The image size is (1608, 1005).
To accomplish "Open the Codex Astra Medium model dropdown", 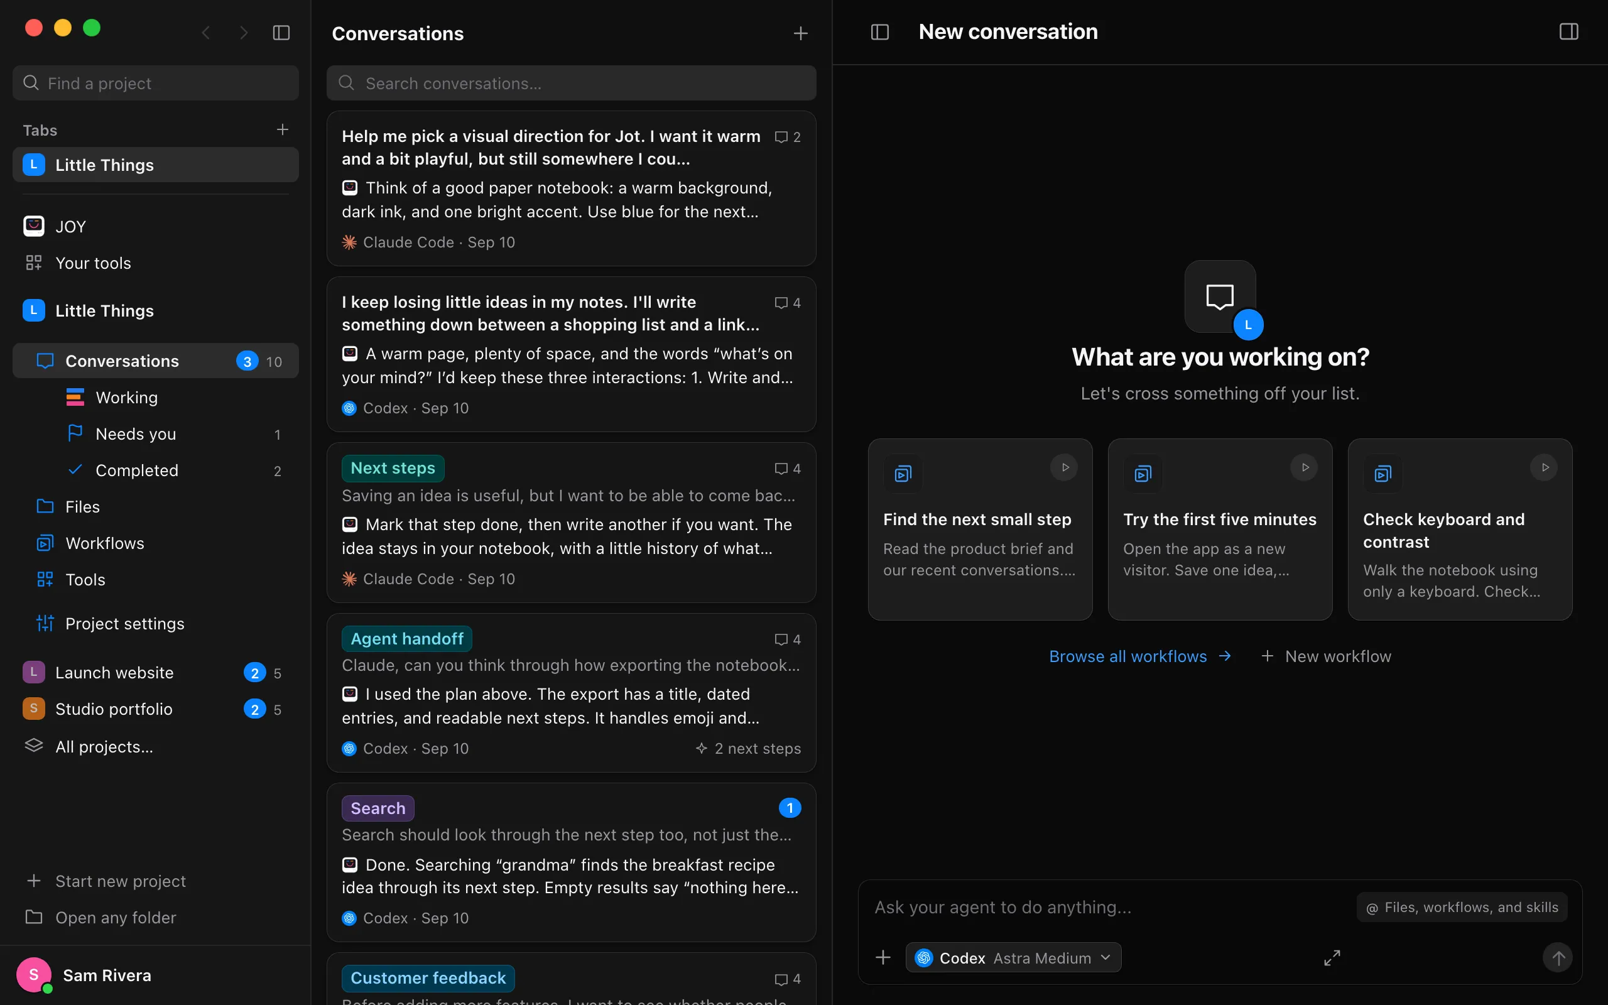I will pos(1013,958).
